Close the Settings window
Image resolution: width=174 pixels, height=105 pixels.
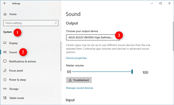click(x=169, y=3)
